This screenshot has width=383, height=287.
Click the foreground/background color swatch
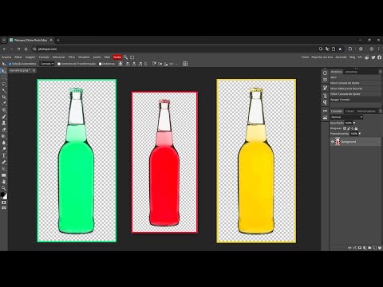click(x=4, y=196)
